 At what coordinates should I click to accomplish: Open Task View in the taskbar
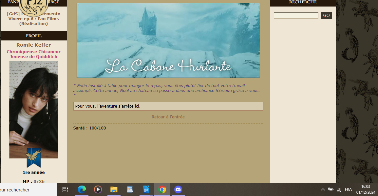click(65, 189)
